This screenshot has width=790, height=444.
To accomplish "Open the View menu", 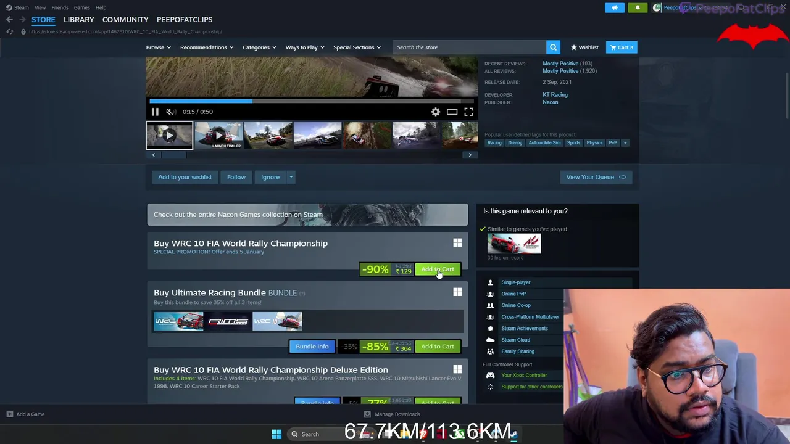I will (x=40, y=7).
